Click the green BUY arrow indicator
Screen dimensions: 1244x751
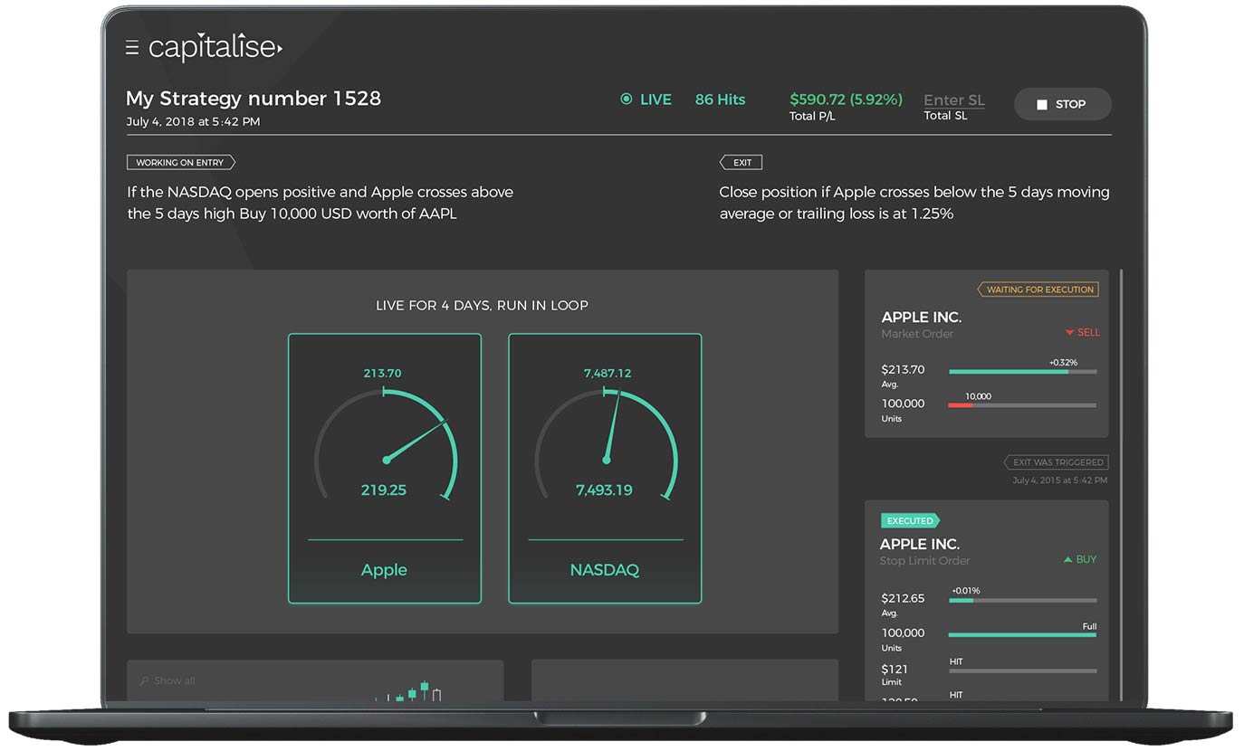[1067, 560]
